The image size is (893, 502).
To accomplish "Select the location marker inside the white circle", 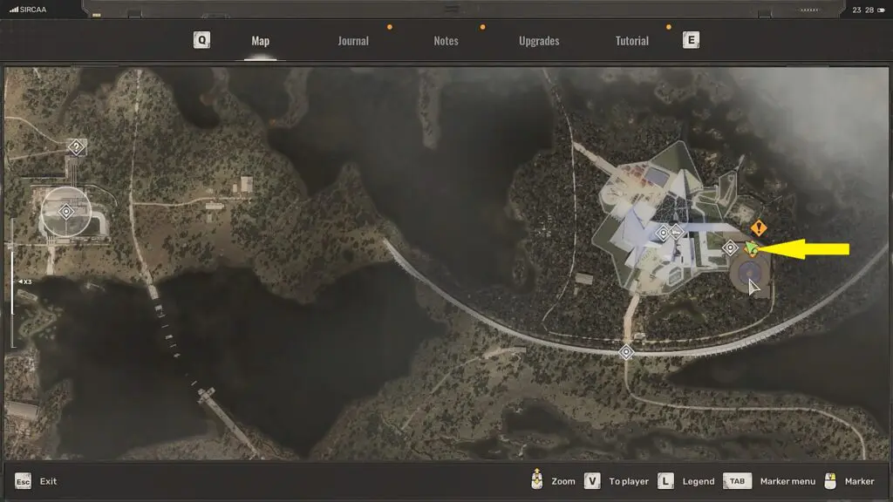I will 66,212.
